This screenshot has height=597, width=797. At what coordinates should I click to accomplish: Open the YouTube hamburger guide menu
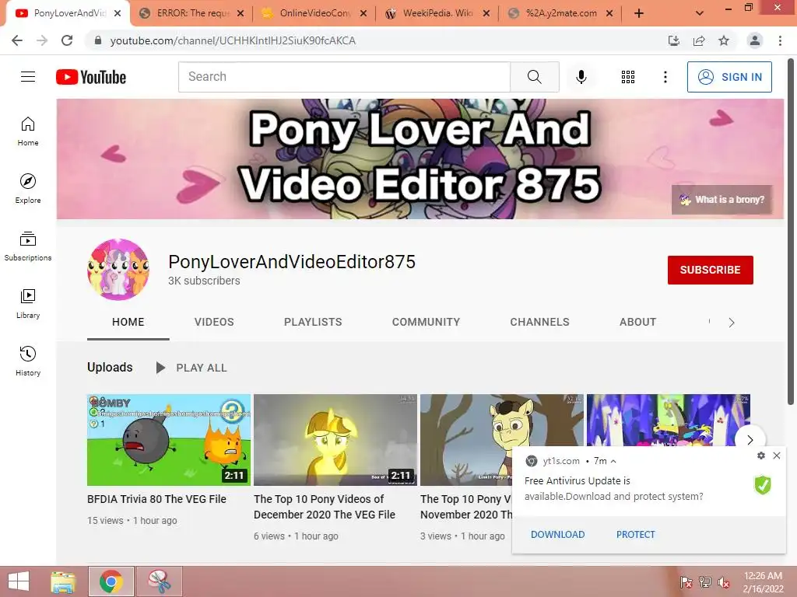pyautogui.click(x=28, y=77)
